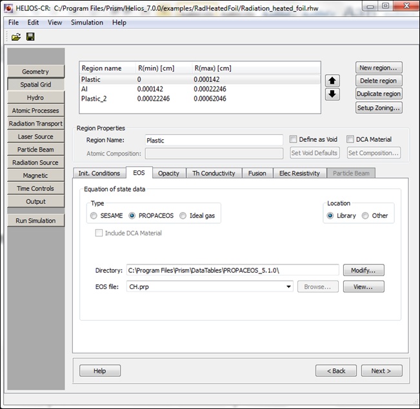Toggle the DCA Material checkbox

coord(350,139)
